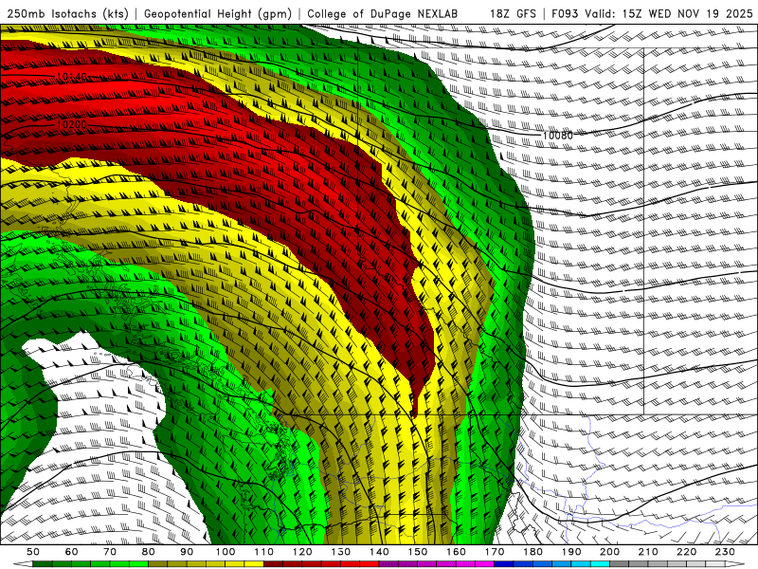The width and height of the screenshot is (758, 569).
Task: Click the left arrow end of color bar
Action: (x=22, y=564)
